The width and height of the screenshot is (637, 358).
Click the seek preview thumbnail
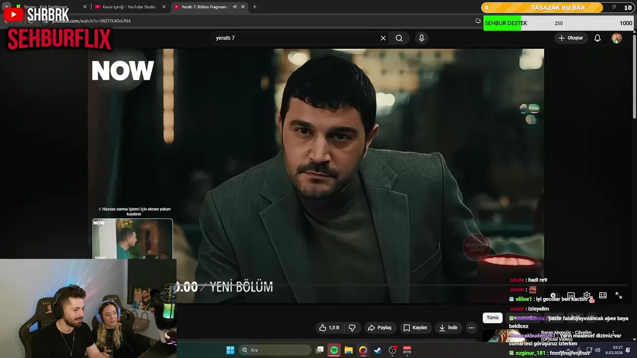132,239
